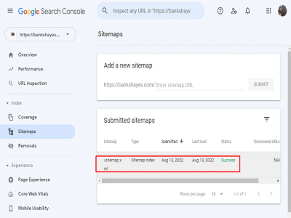Viewport: 291px width, 218px height.
Task: Go to the Overview page
Action: click(x=27, y=55)
